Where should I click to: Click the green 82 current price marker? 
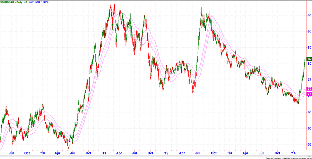309,59
